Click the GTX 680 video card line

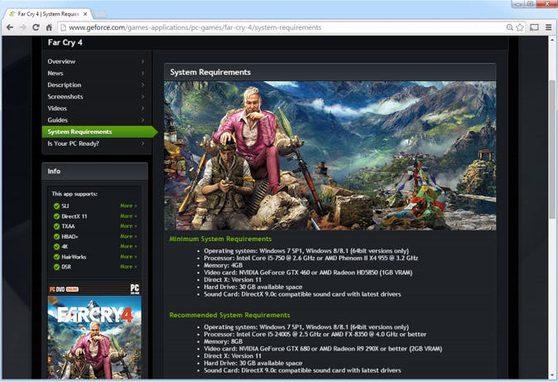tap(323, 349)
